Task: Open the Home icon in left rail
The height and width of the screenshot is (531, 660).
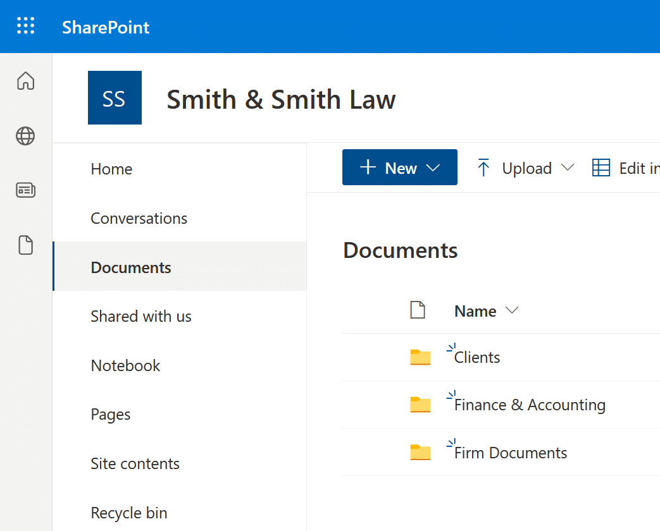Action: [26, 81]
